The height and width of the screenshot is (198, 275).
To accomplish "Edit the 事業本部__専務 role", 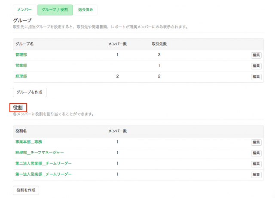I will coord(256,142).
